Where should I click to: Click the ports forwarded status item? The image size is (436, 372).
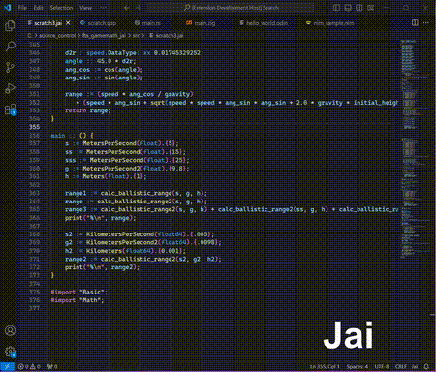[52, 367]
